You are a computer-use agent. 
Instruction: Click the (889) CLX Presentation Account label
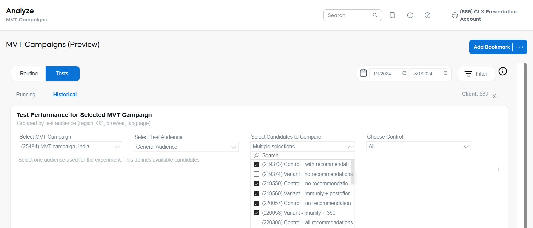click(488, 15)
